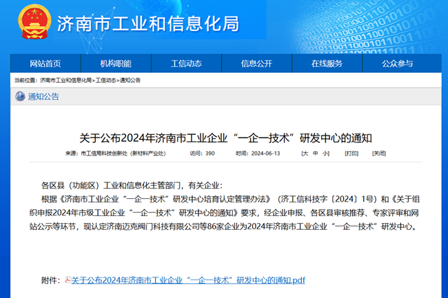Click the 打印 print button
This screenshot has width=448, height=298.
coord(352,153)
